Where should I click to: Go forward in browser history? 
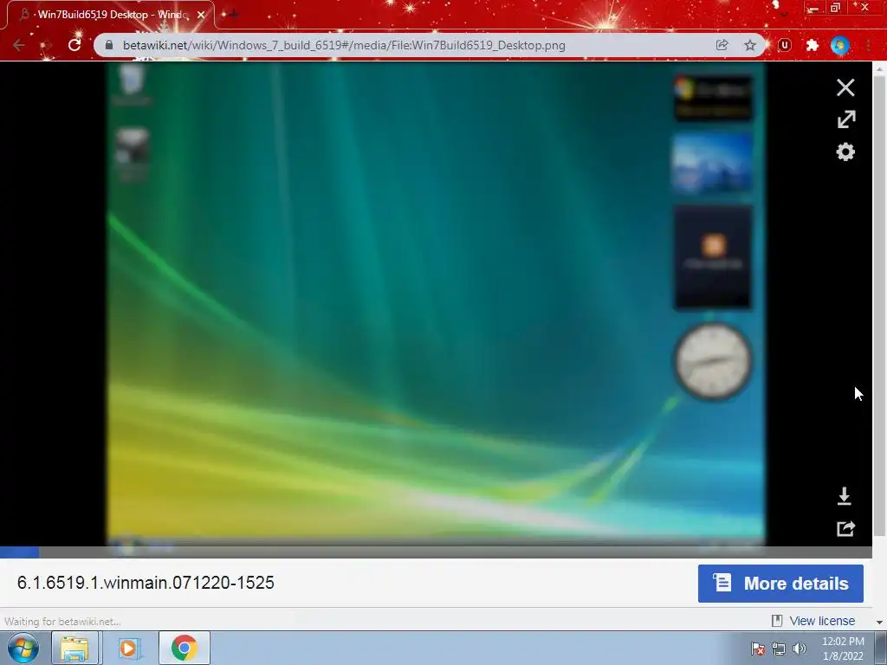point(47,45)
